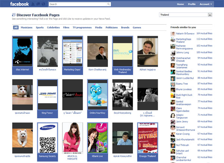Open friend requests icon in header
The height and width of the screenshot is (163, 224).
coord(33,4)
